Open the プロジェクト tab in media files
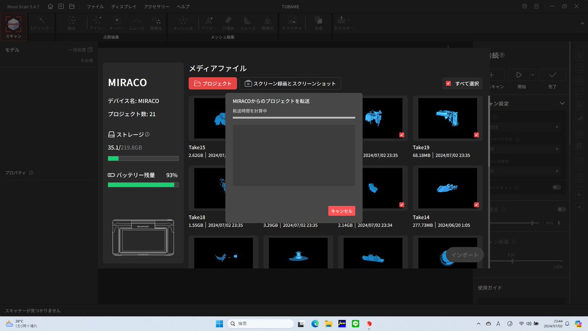588x331 pixels. coord(213,83)
